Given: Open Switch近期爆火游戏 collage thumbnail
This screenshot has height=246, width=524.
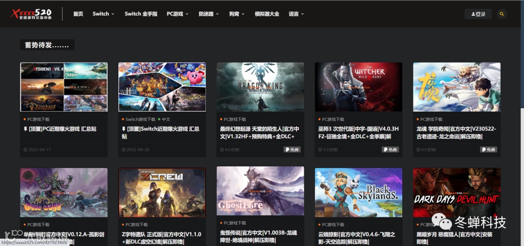Looking at the screenshot, I should pos(162,87).
